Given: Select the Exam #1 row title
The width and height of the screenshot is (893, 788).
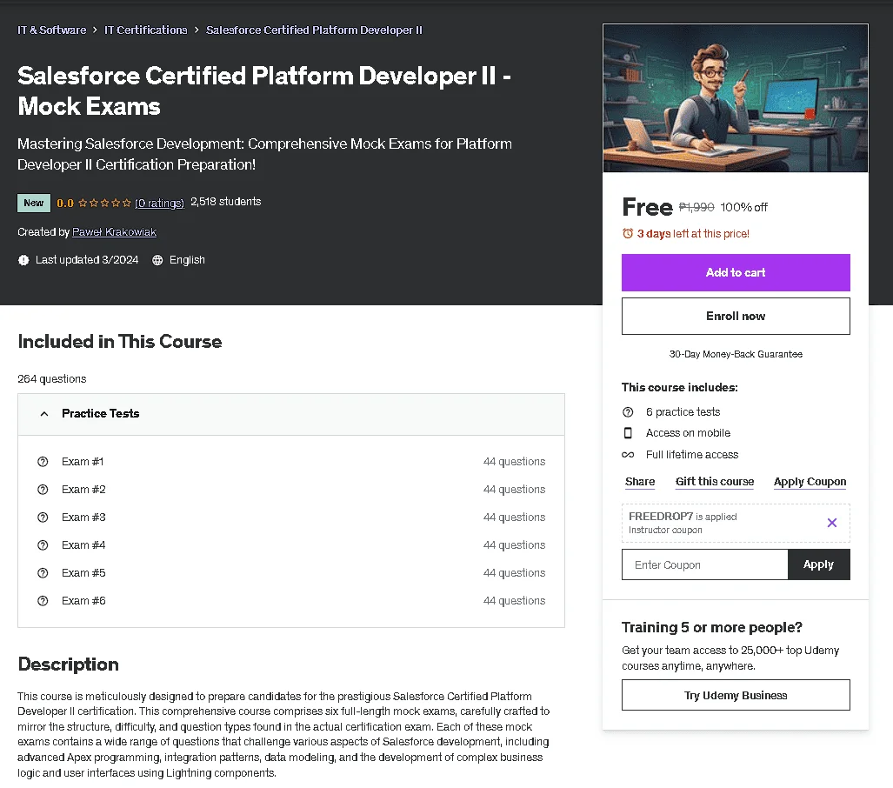Looking at the screenshot, I should pyautogui.click(x=83, y=462).
